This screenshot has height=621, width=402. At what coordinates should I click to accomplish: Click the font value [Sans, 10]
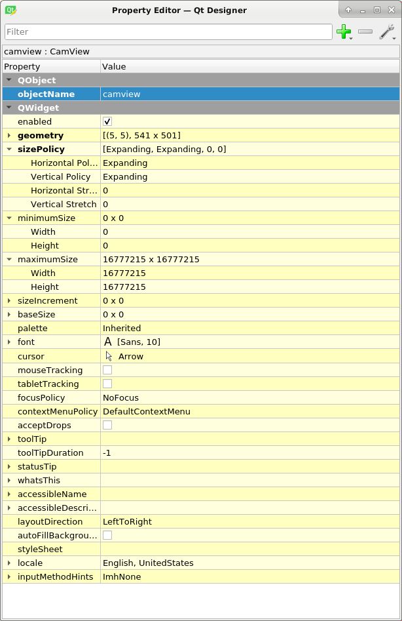(x=139, y=342)
